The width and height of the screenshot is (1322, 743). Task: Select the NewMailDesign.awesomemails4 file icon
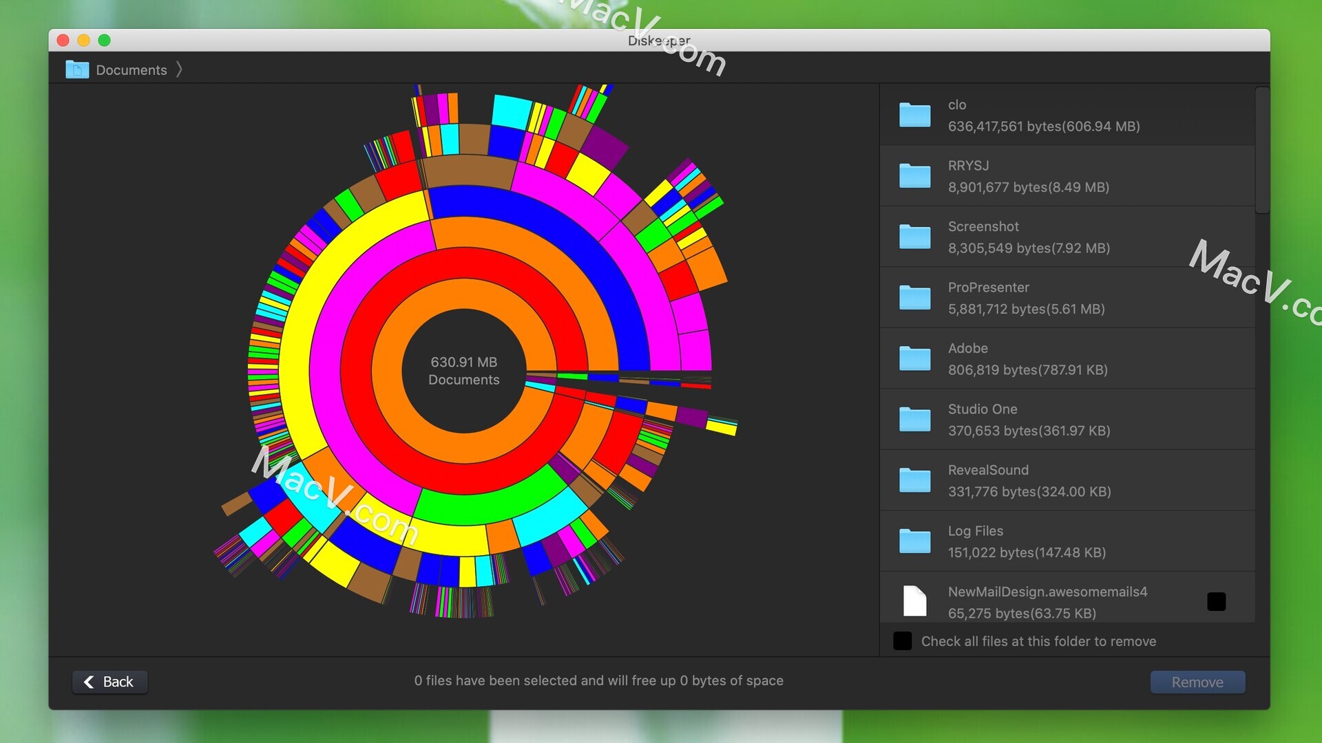(x=914, y=601)
